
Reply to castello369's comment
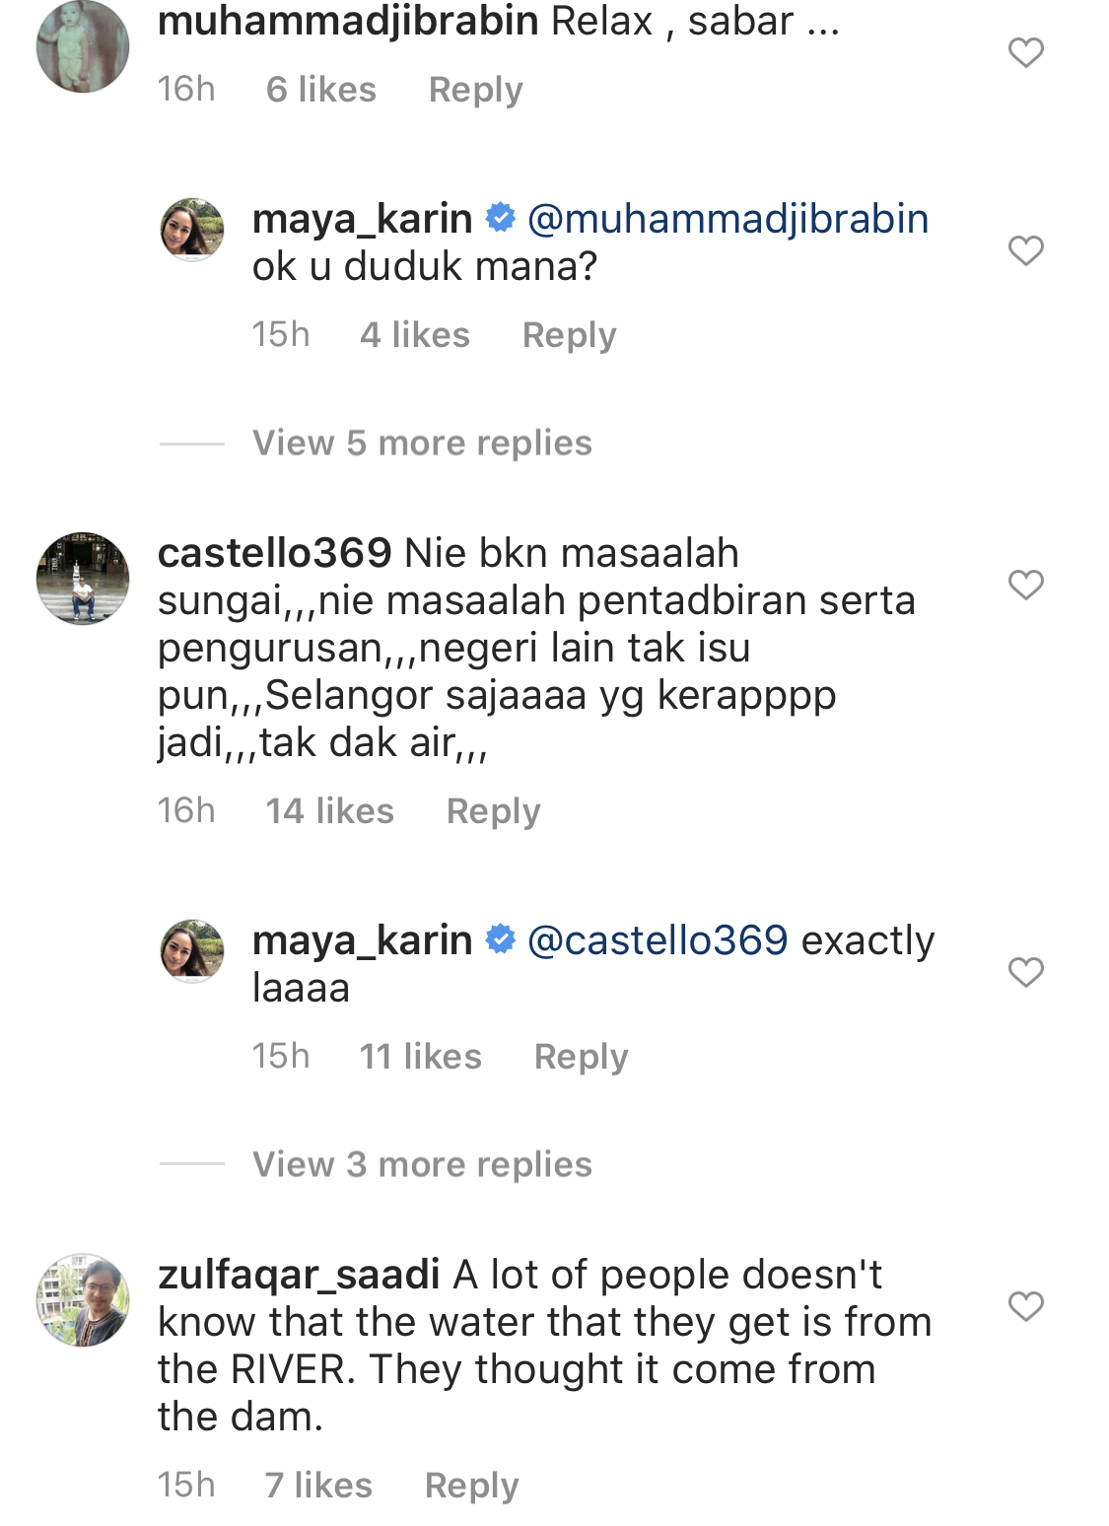click(493, 812)
